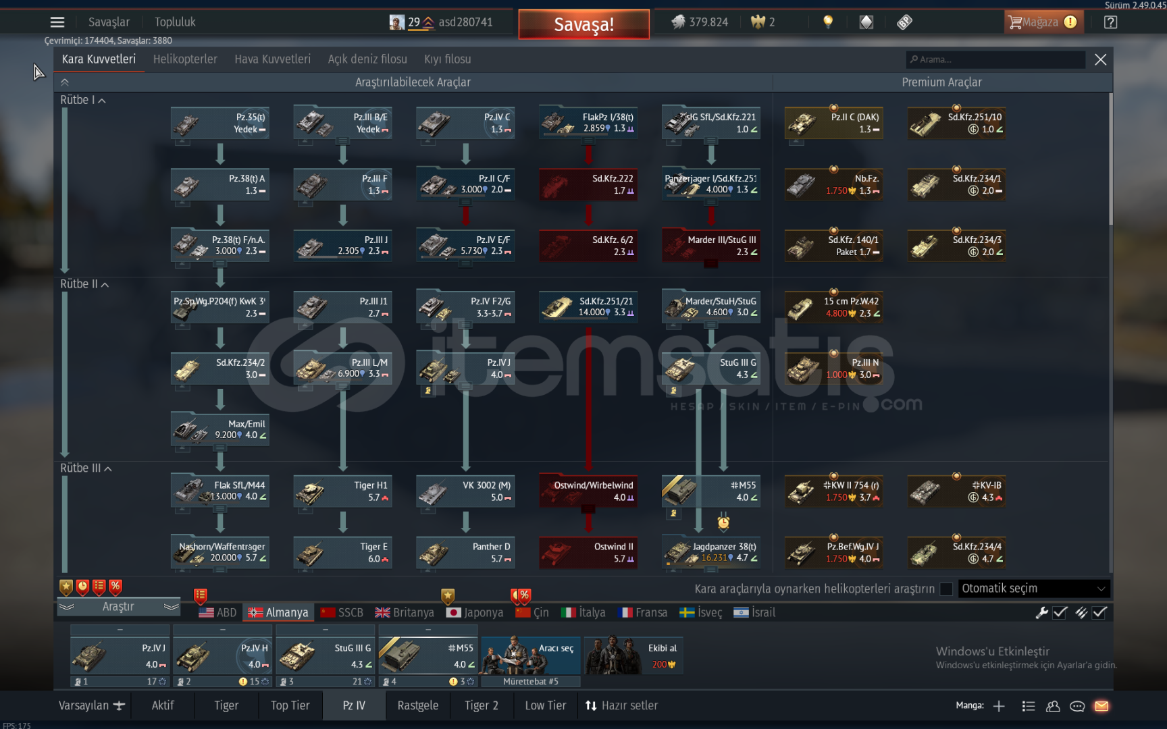Open the Otomatik seçim dropdown
The height and width of the screenshot is (729, 1167).
(x=1033, y=589)
